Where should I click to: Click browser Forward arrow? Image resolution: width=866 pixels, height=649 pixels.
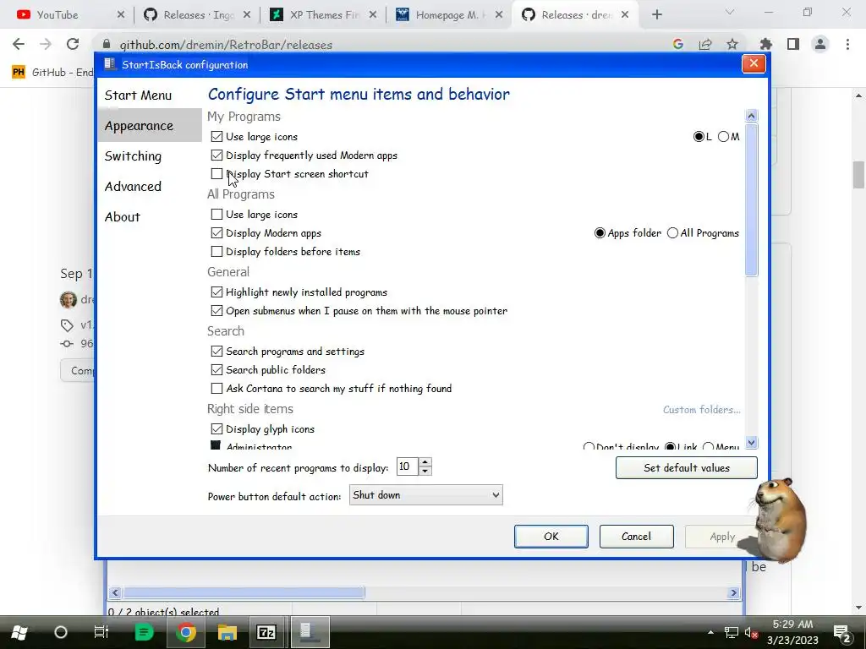[46, 44]
